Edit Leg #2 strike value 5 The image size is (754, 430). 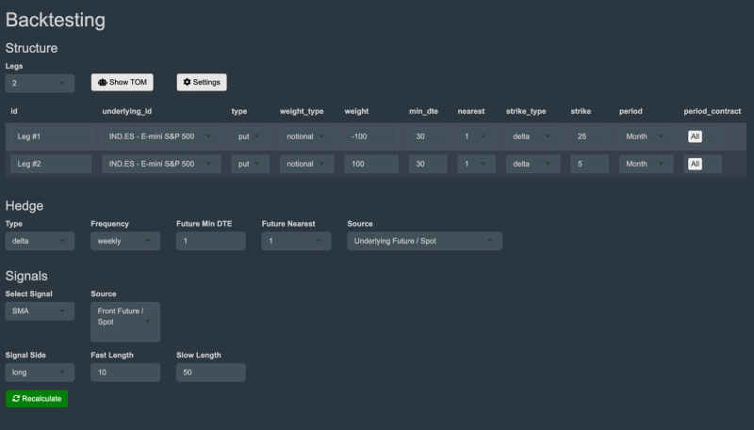coord(590,164)
